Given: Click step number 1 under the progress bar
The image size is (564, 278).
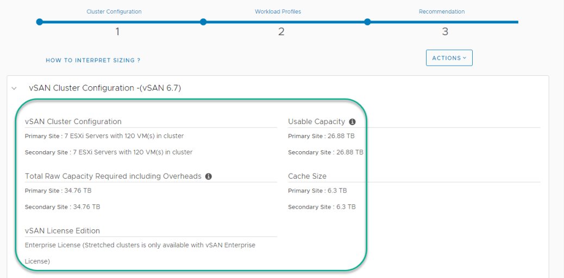Looking at the screenshot, I should tap(117, 32).
